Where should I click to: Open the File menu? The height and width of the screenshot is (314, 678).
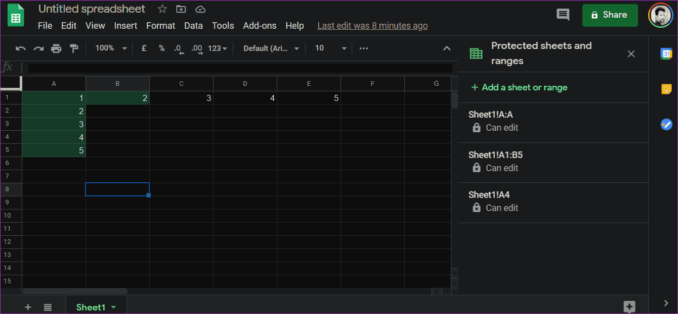pyautogui.click(x=45, y=25)
